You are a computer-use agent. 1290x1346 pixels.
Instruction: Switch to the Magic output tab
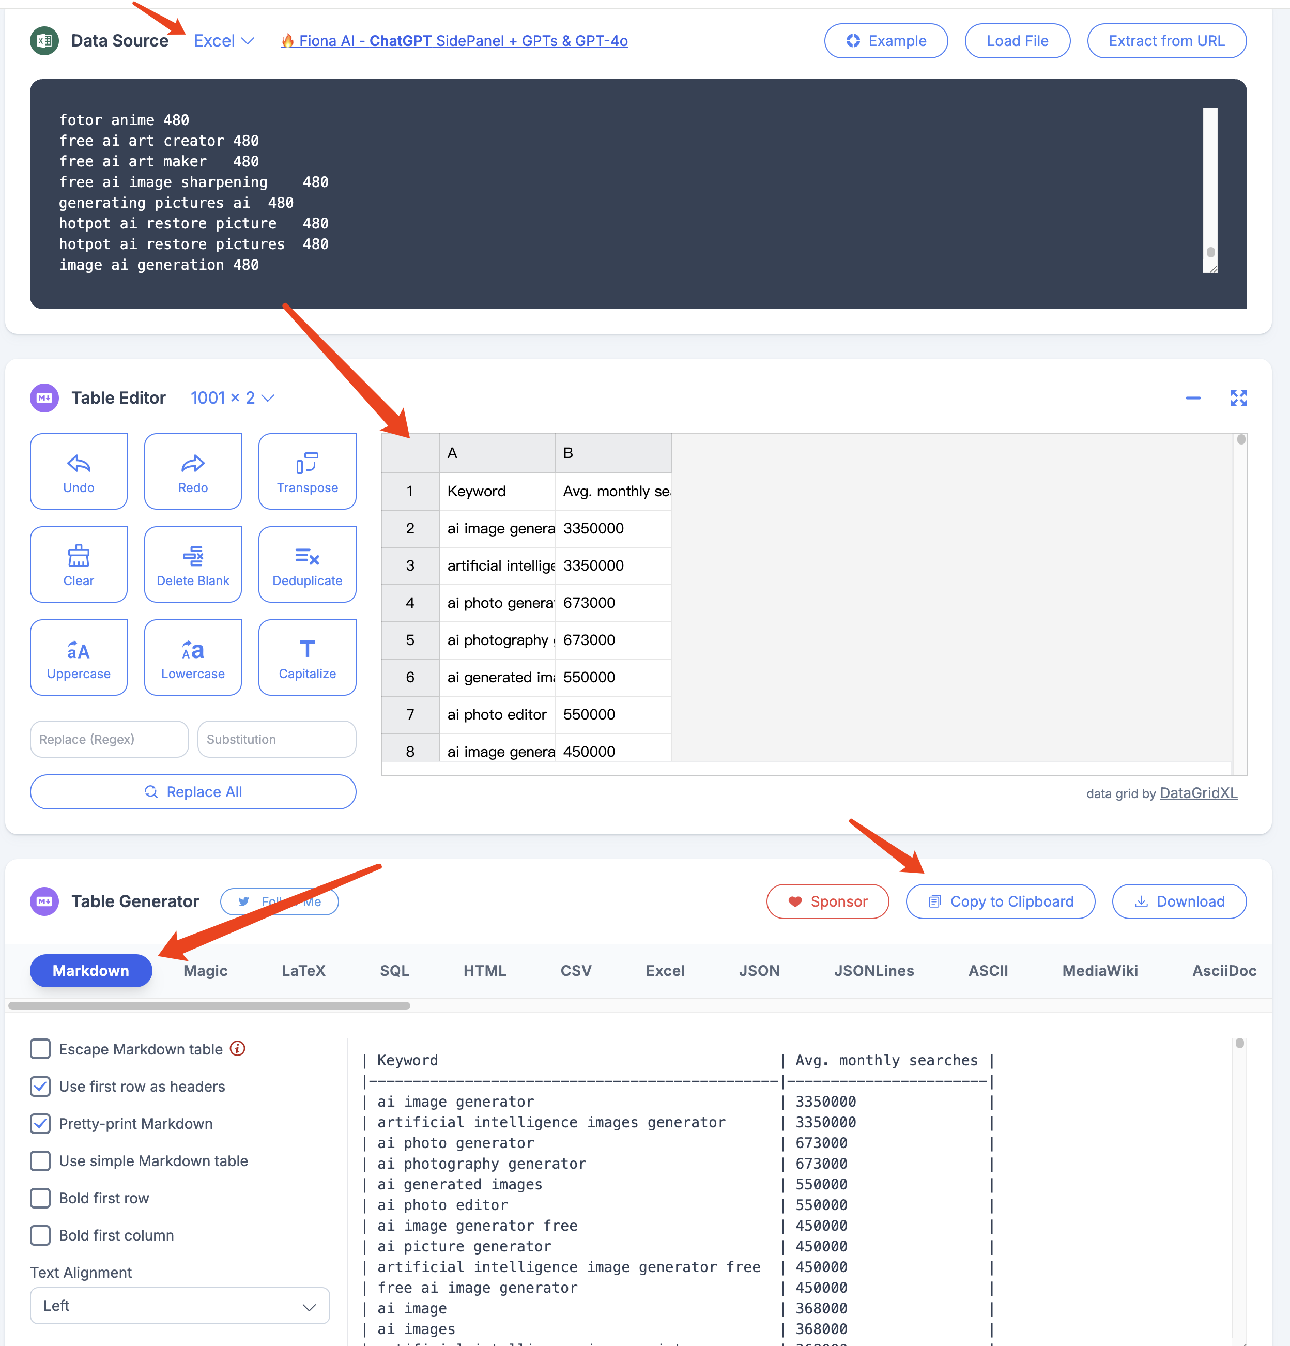[x=205, y=970]
